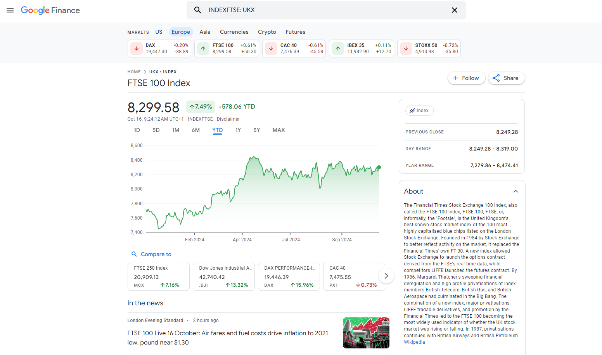Open the Crypto markets tab

point(267,32)
